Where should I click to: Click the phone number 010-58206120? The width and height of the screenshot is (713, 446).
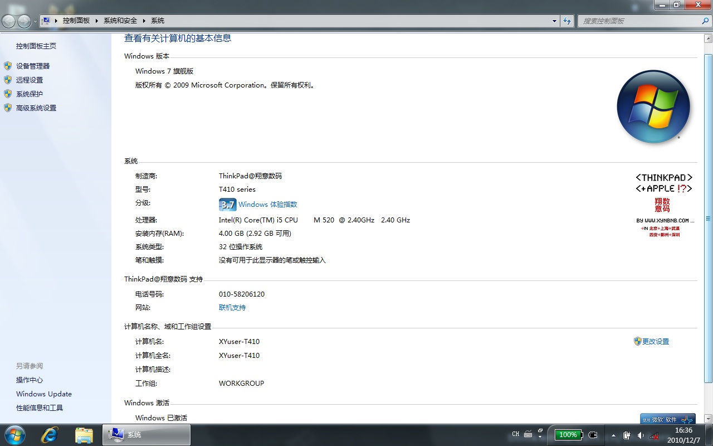[x=242, y=294]
